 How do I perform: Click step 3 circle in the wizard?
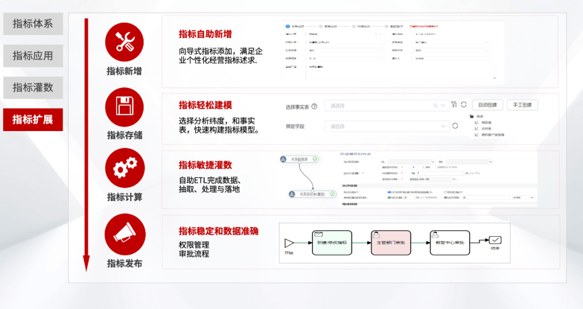(354, 26)
